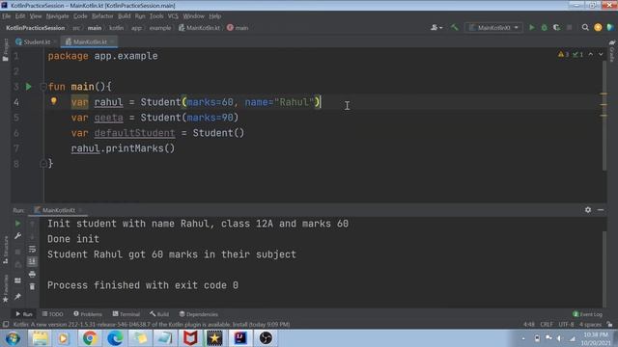618x347 pixels.
Task: Click the green check typo indicator in the editor
Action: coord(577,54)
